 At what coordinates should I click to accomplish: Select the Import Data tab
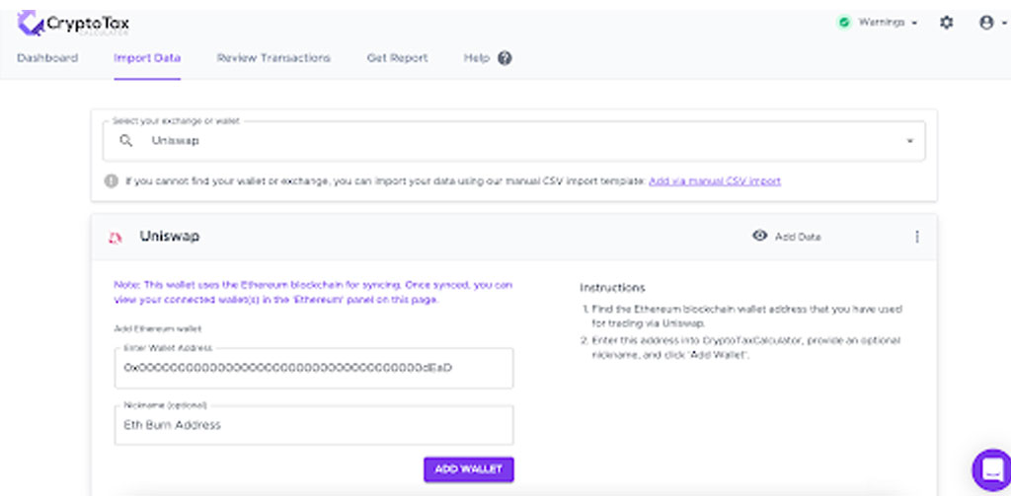point(147,58)
